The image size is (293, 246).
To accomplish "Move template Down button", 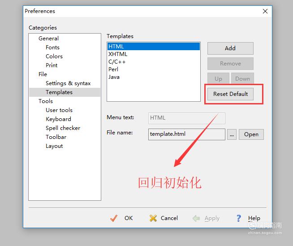I will 242,78.
